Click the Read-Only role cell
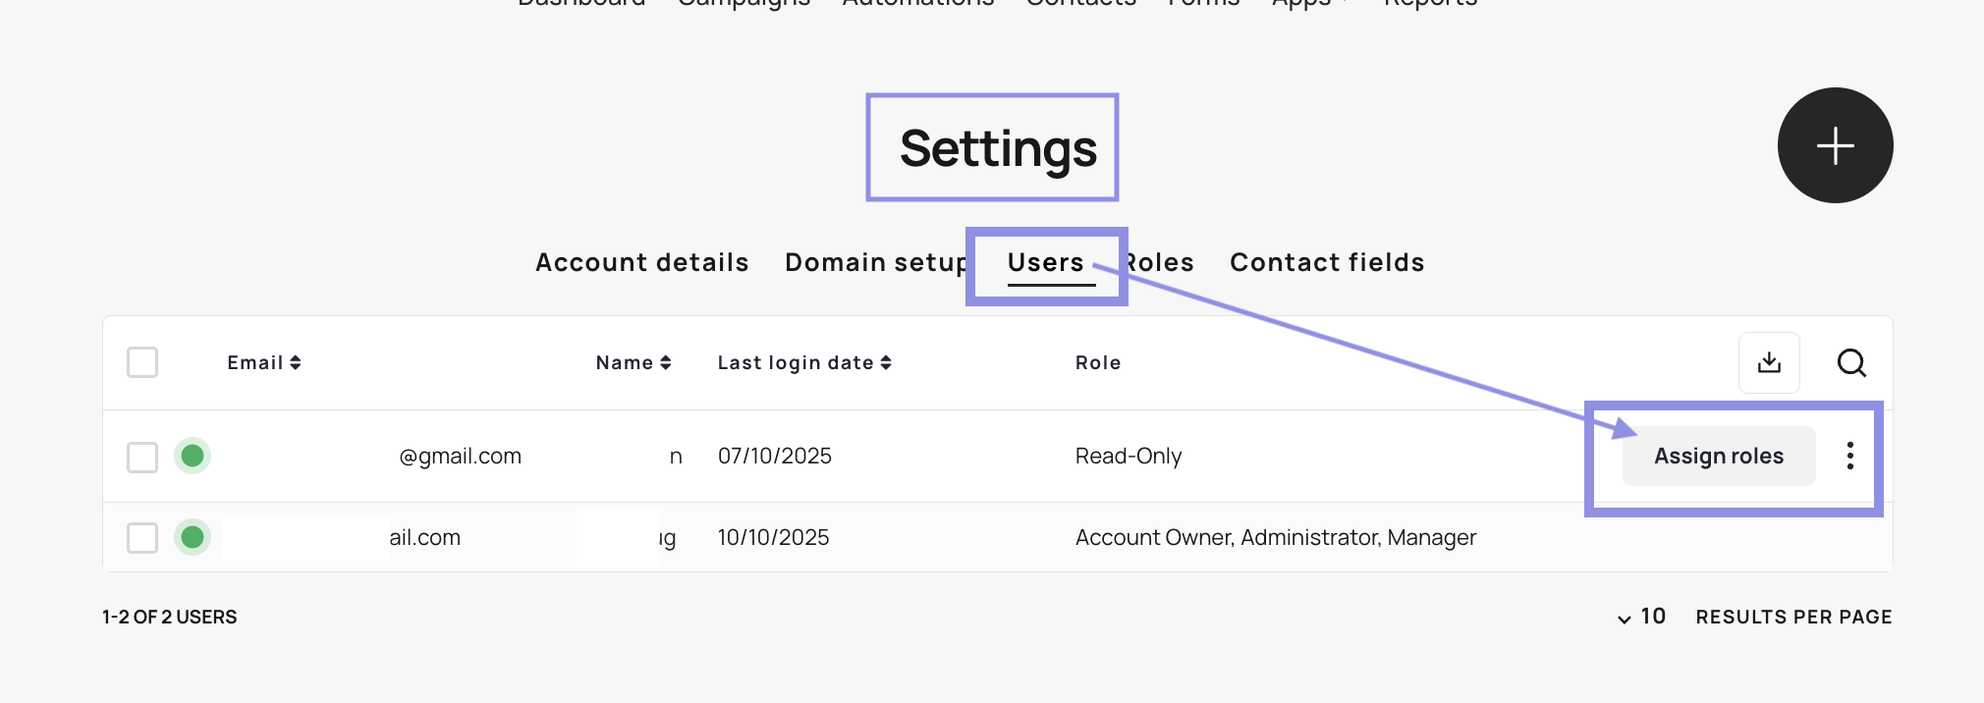The width and height of the screenshot is (1984, 703). pyautogui.click(x=1128, y=456)
